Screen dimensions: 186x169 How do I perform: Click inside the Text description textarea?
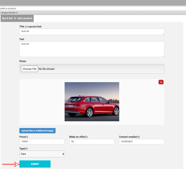[91, 49]
